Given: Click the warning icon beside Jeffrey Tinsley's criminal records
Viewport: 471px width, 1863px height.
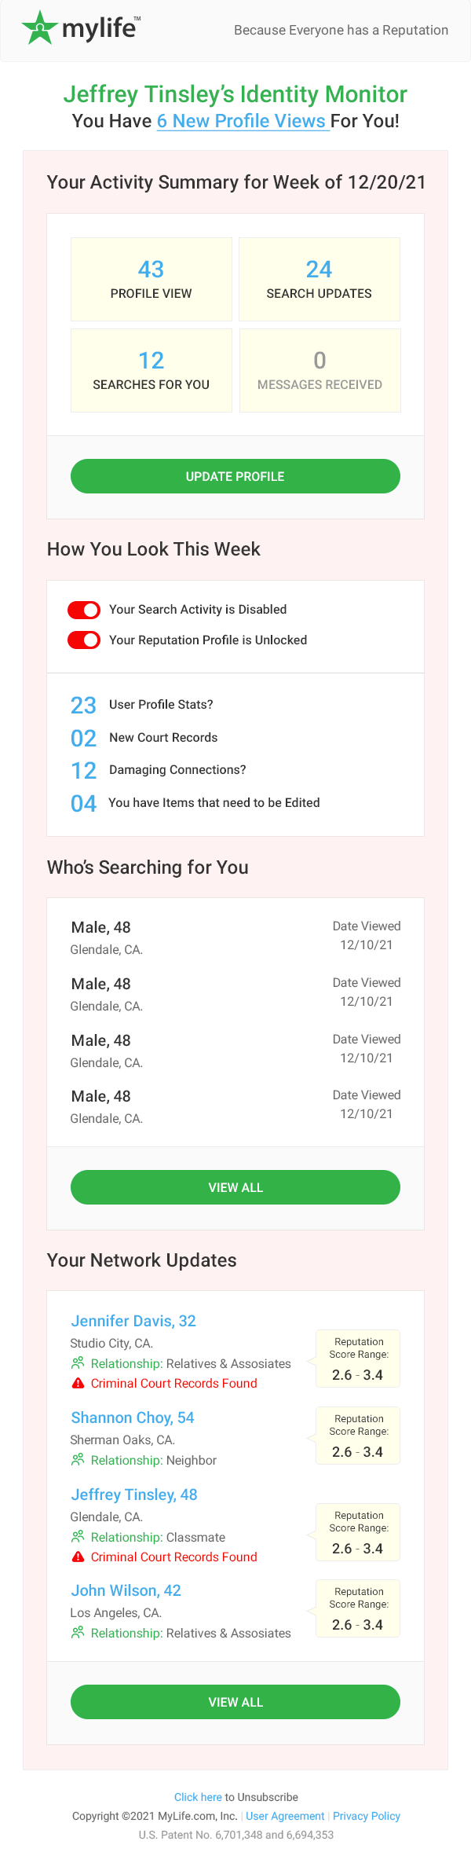Looking at the screenshot, I should pyautogui.click(x=78, y=1557).
